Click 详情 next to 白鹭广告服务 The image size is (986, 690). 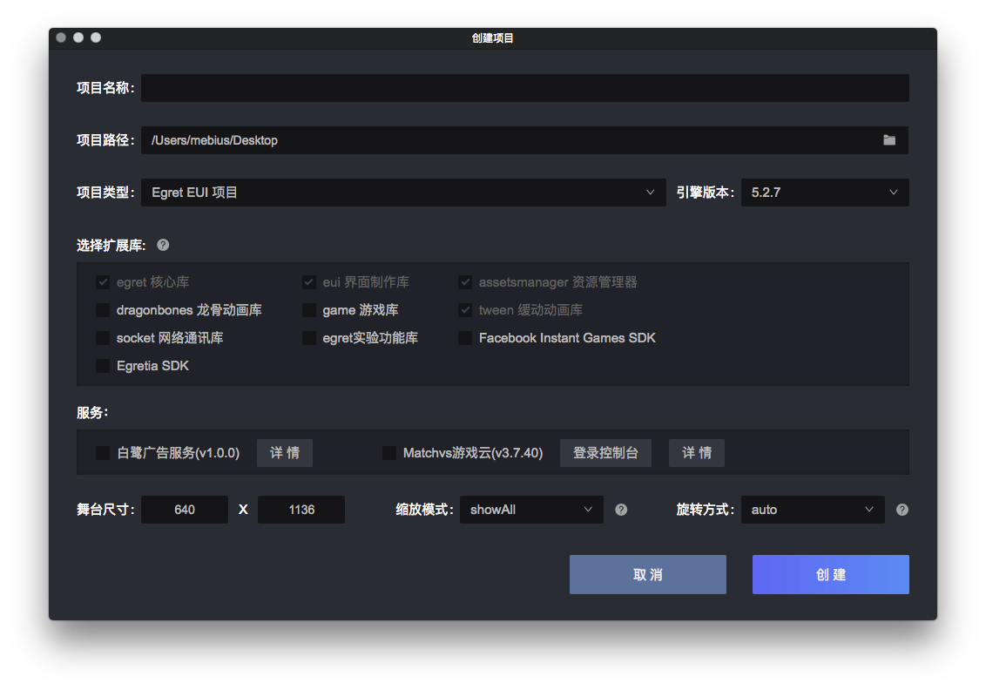point(284,452)
